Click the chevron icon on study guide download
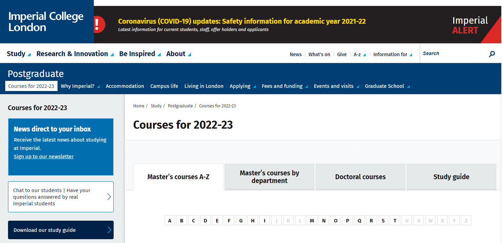Viewport: 502px width, 243px height. click(x=109, y=230)
